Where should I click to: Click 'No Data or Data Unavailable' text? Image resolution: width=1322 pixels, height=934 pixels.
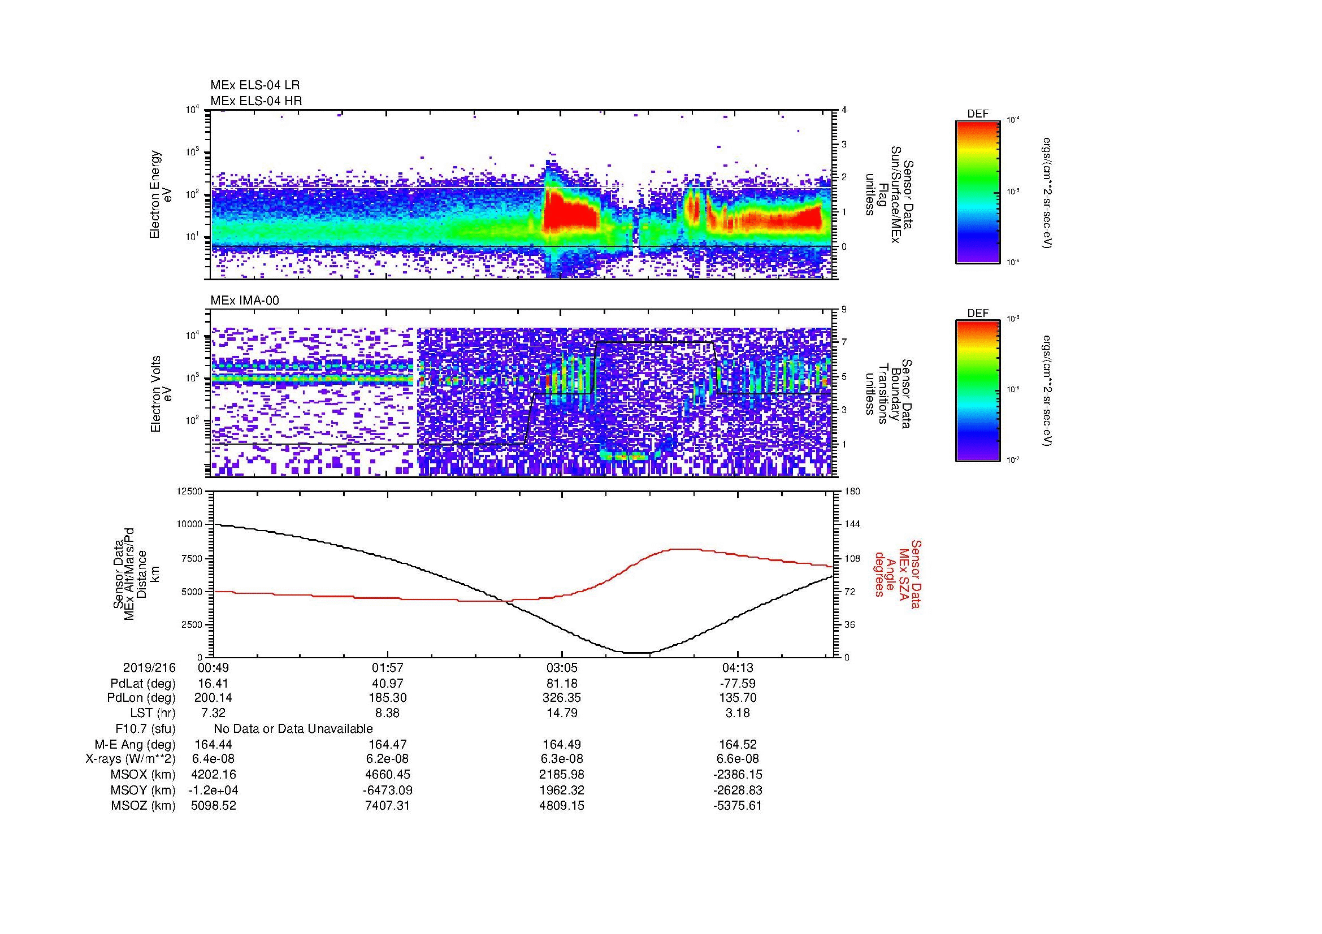pos(293,729)
